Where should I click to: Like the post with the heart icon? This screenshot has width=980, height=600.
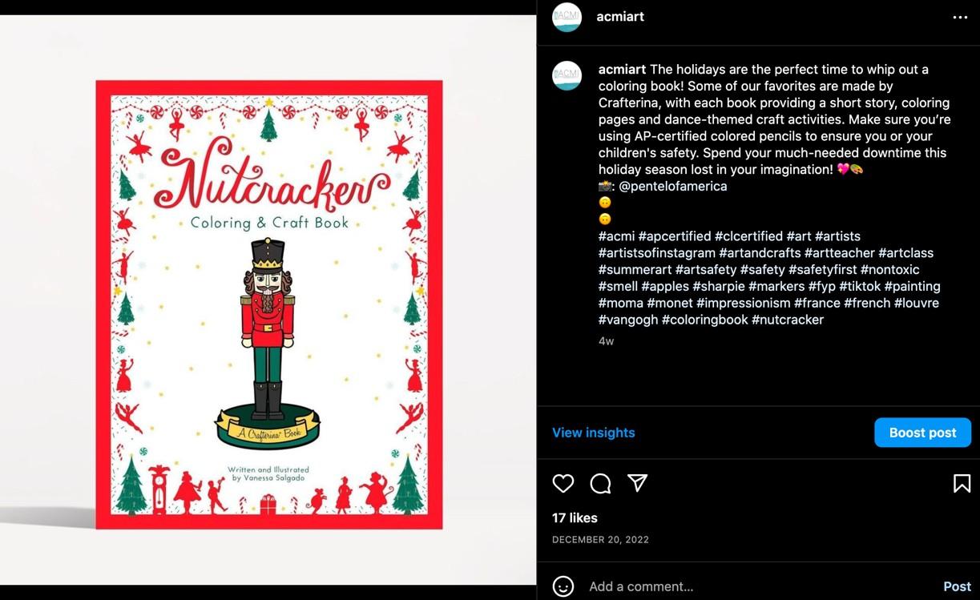point(563,483)
